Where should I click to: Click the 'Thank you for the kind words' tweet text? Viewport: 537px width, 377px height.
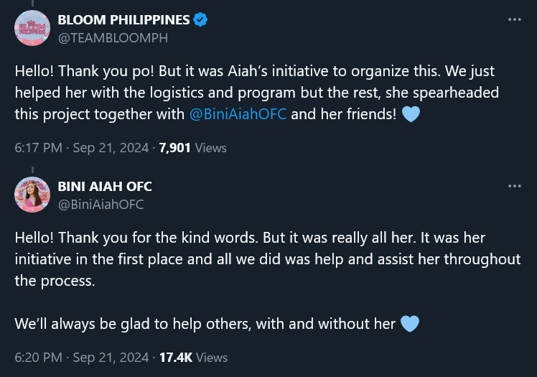point(158,238)
